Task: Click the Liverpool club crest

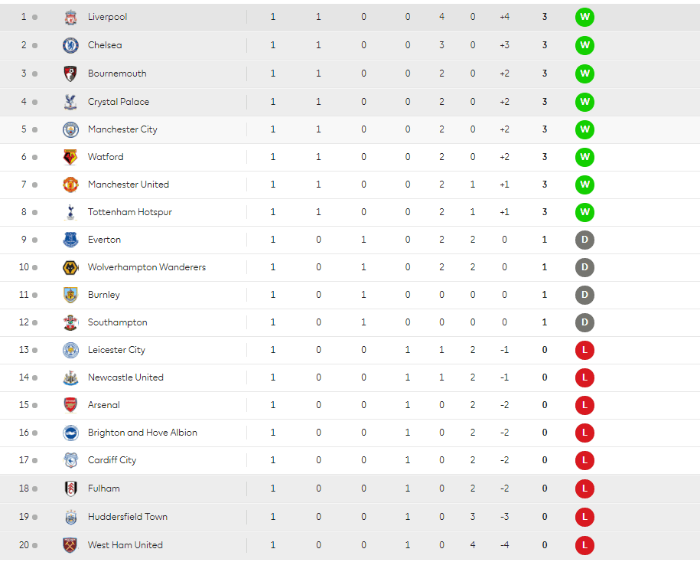Action: [70, 18]
